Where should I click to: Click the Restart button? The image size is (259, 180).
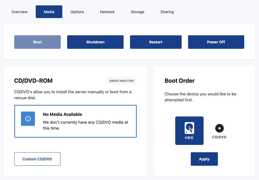[156, 42]
